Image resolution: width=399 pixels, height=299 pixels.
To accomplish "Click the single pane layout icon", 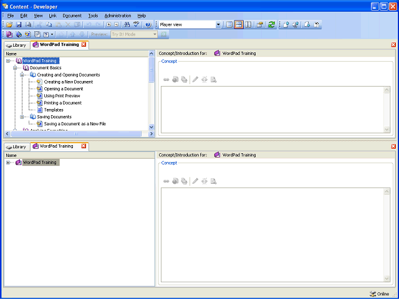I will tap(229, 25).
